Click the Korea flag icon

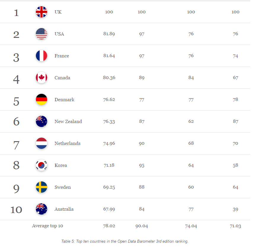[x=42, y=165]
